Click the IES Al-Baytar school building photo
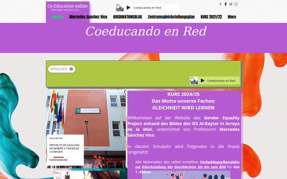Image resolution: width=287 pixels, height=179 pixels. [x=86, y=129]
